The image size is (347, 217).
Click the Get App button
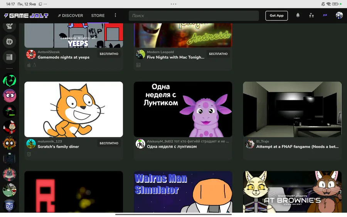276,15
